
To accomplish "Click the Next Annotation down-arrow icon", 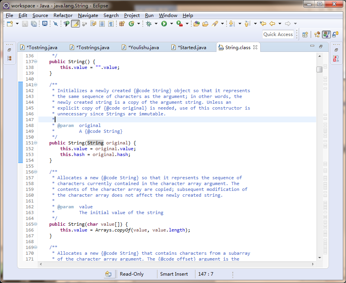I will click(232, 24).
